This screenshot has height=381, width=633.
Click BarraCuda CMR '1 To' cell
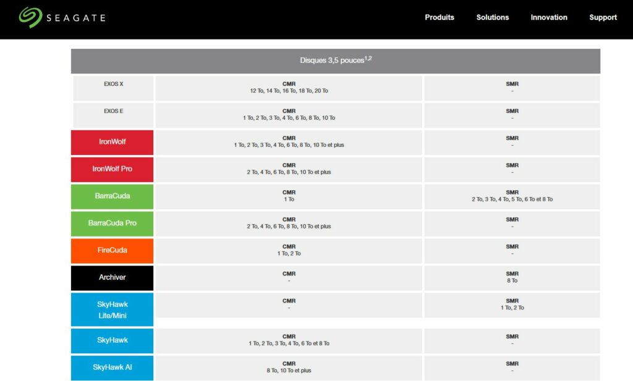click(x=289, y=196)
